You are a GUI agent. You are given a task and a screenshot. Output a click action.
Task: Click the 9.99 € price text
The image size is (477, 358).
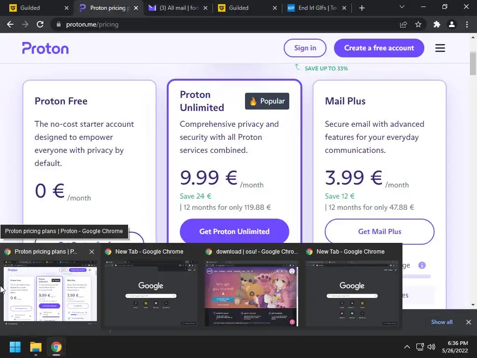pyautogui.click(x=208, y=178)
